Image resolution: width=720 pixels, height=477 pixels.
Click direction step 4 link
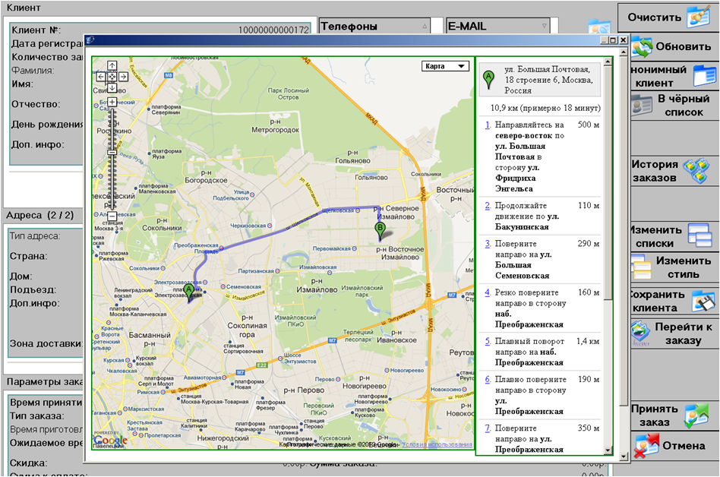tap(488, 292)
